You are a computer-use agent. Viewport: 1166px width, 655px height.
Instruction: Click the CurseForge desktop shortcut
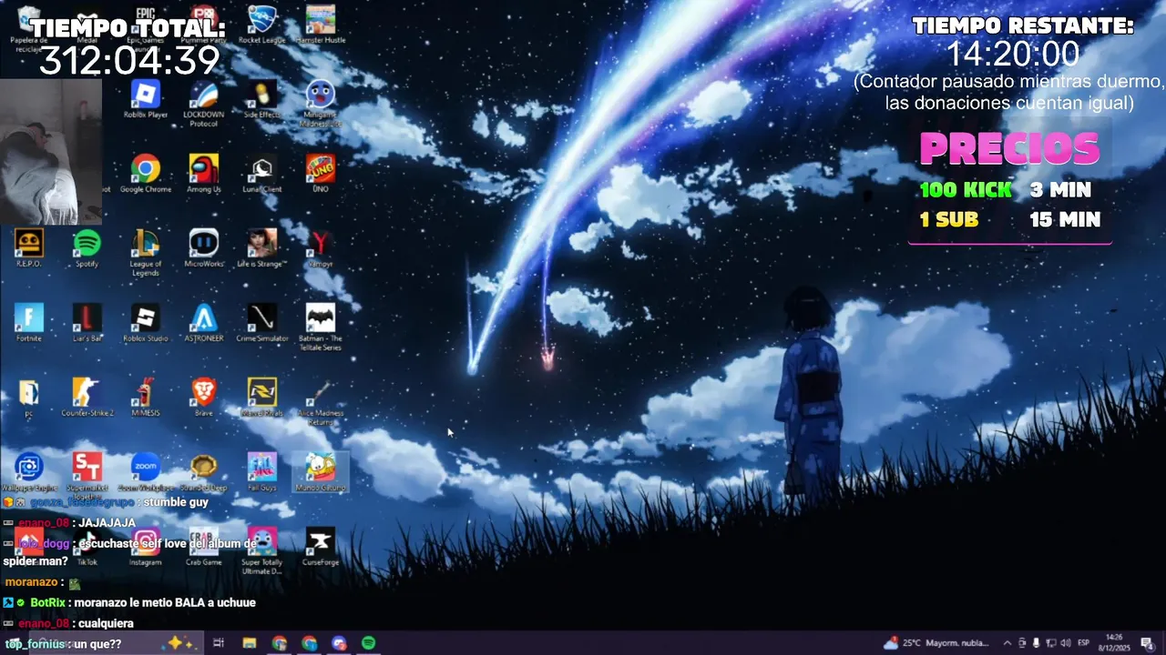point(320,547)
